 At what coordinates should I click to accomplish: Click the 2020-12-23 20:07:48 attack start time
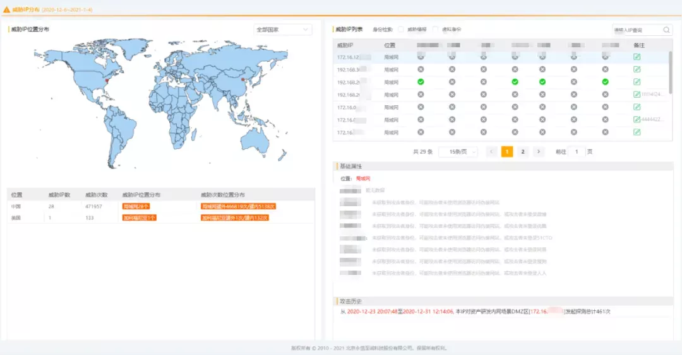(373, 311)
